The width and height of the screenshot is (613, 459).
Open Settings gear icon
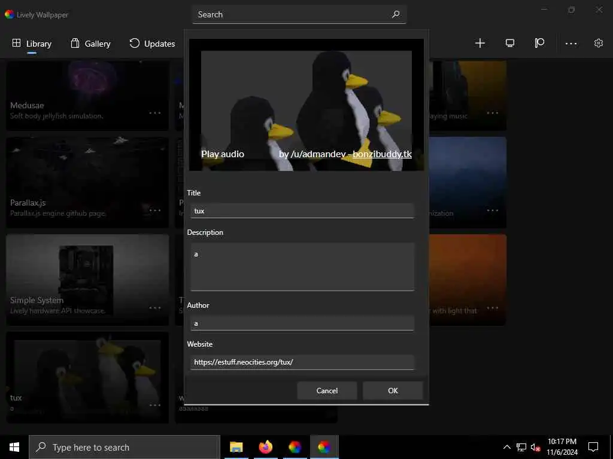pyautogui.click(x=599, y=43)
